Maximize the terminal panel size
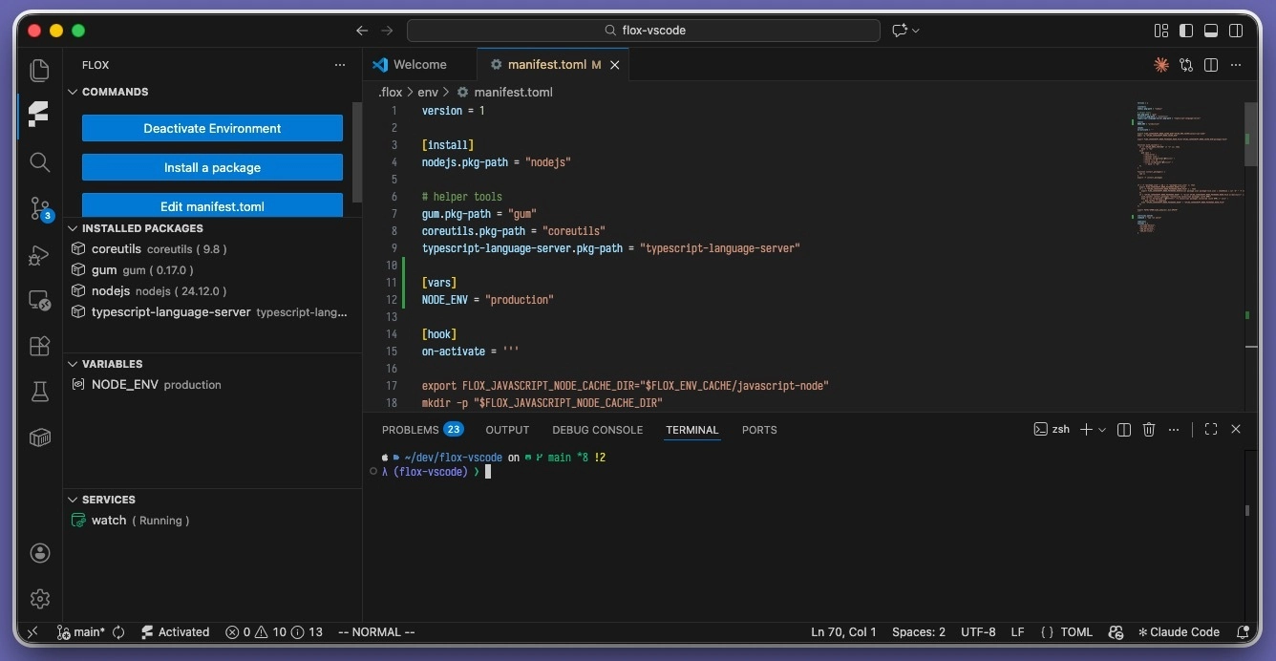Image resolution: width=1276 pixels, height=661 pixels. (1210, 430)
